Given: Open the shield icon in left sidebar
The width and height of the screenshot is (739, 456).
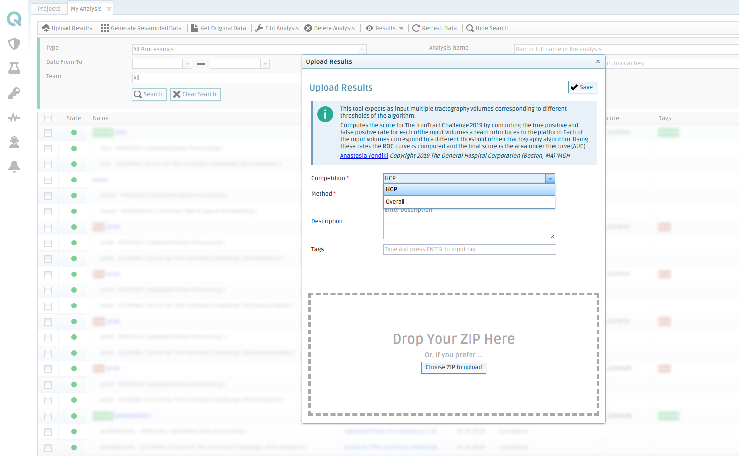Looking at the screenshot, I should (14, 44).
